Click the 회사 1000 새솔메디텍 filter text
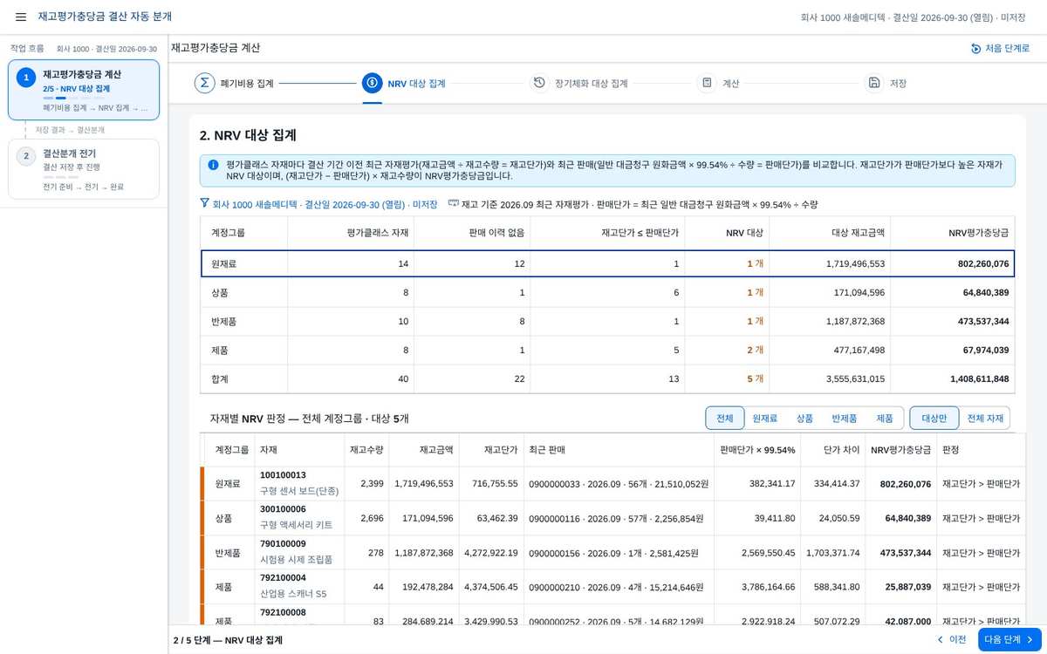The image size is (1047, 654). click(x=325, y=204)
